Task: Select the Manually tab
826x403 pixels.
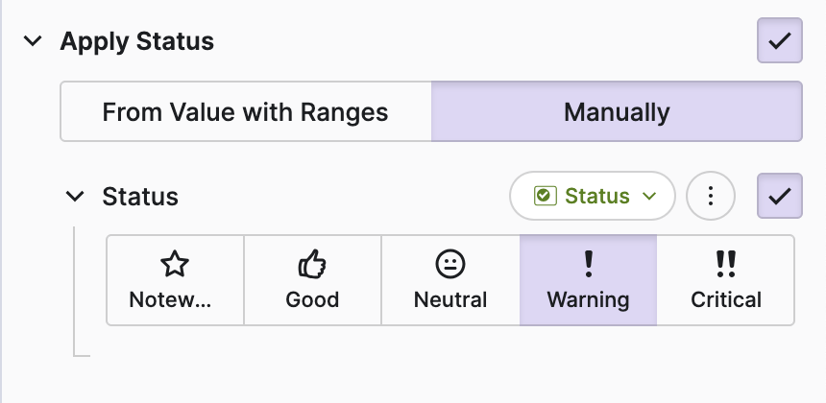Action: point(617,112)
